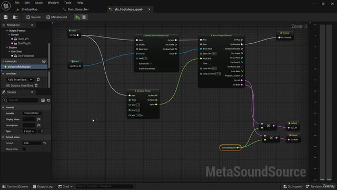
Task: Click the upper Multiply node icon
Action: coord(268,126)
